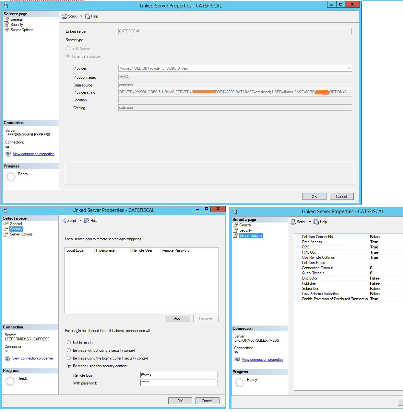This screenshot has width=403, height=412.
Task: Open Script dropdown arrow in Security window
Action: pyautogui.click(x=80, y=221)
